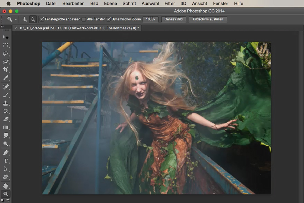Click the Ganzes Bild button
304x203 pixels.
[x=174, y=19]
